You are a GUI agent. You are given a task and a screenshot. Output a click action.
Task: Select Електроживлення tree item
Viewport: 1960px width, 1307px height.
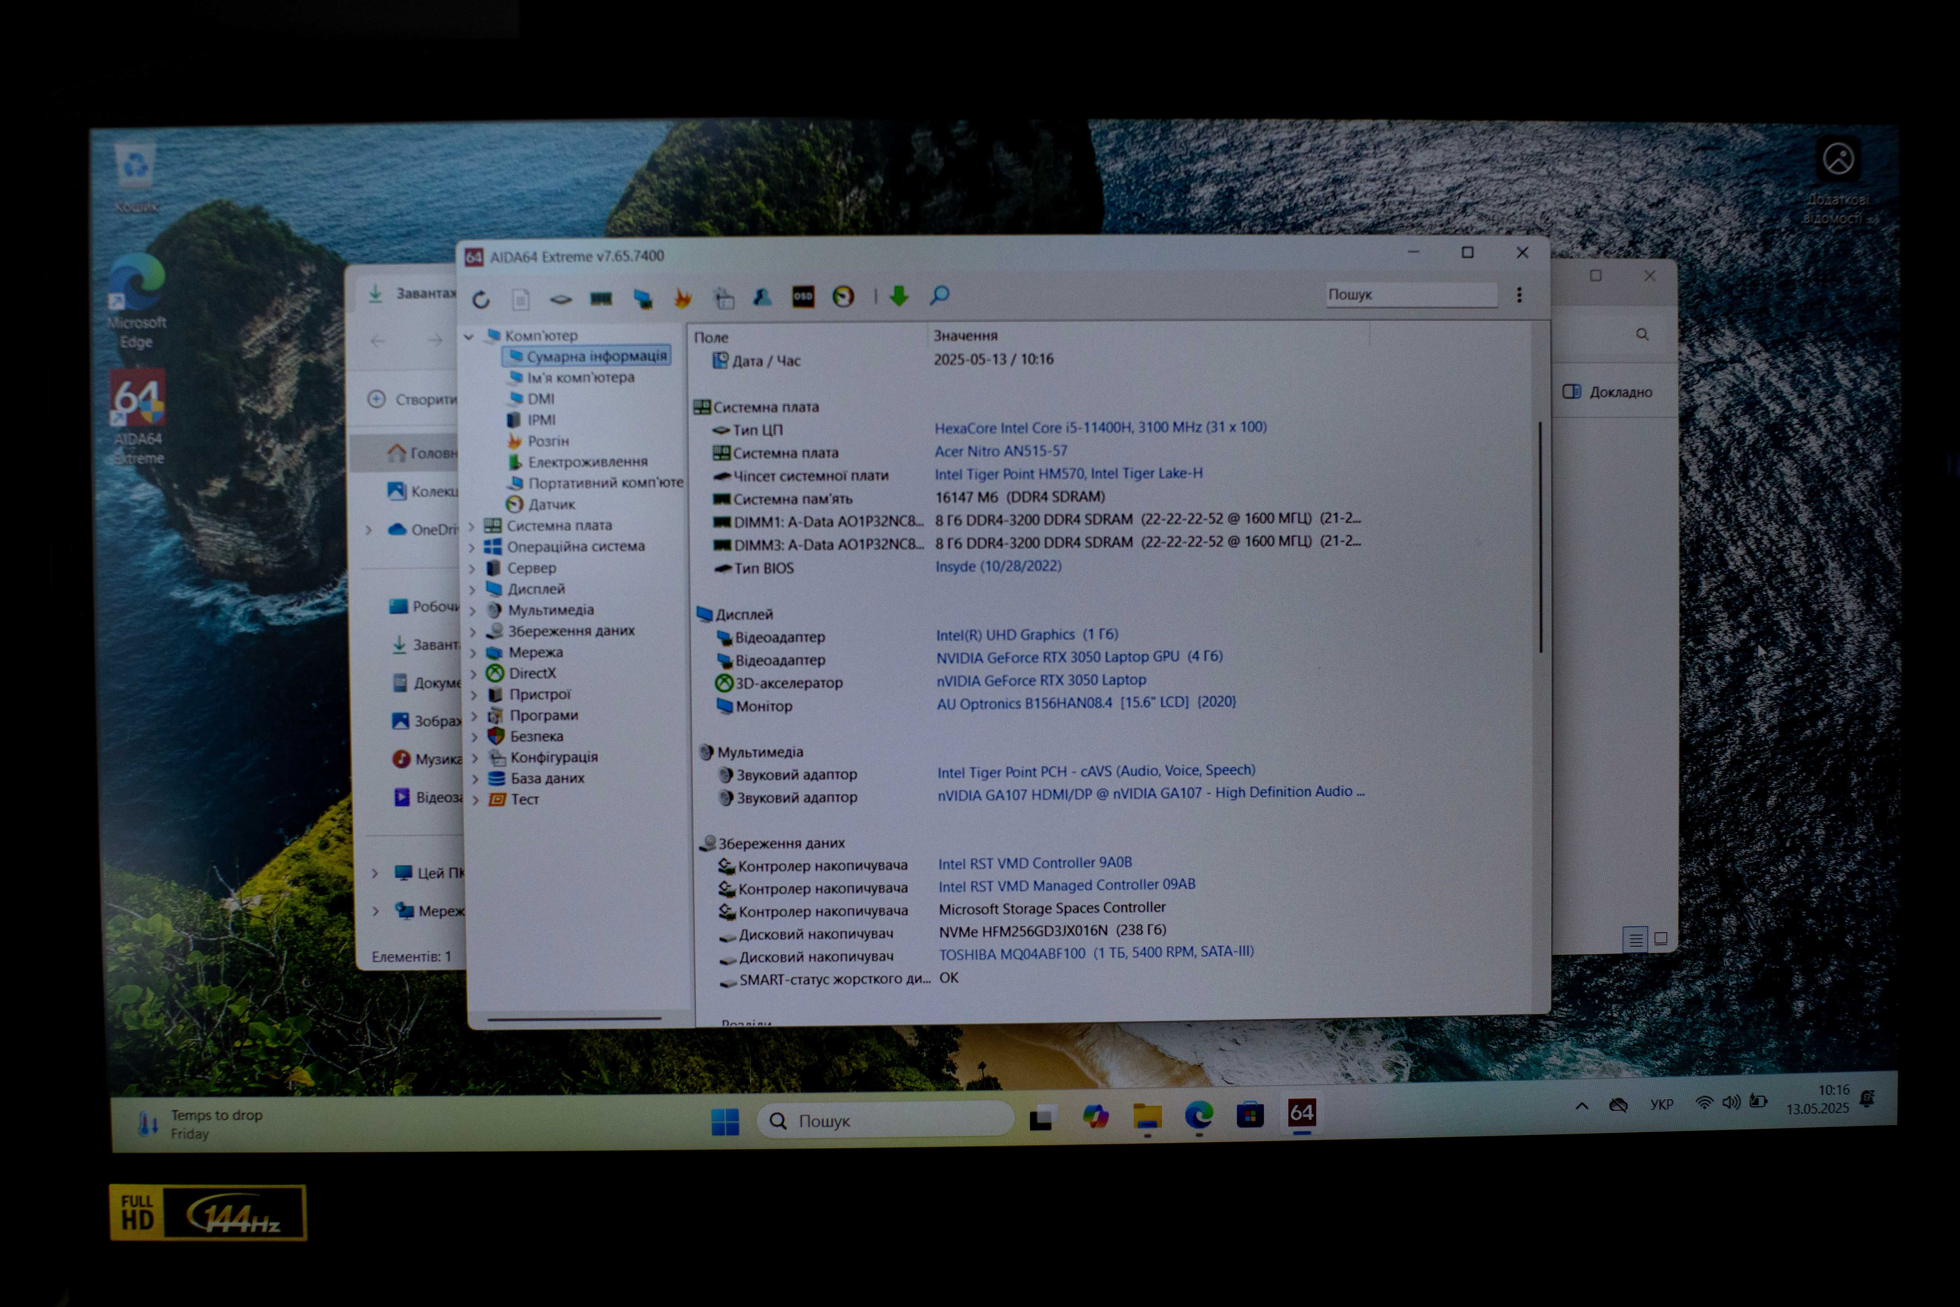click(587, 462)
